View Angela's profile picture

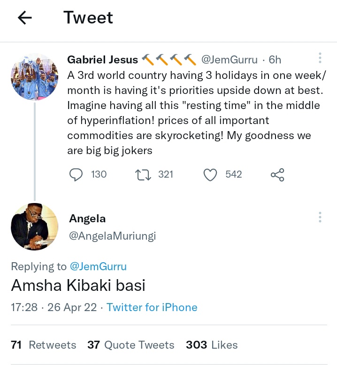[35, 226]
